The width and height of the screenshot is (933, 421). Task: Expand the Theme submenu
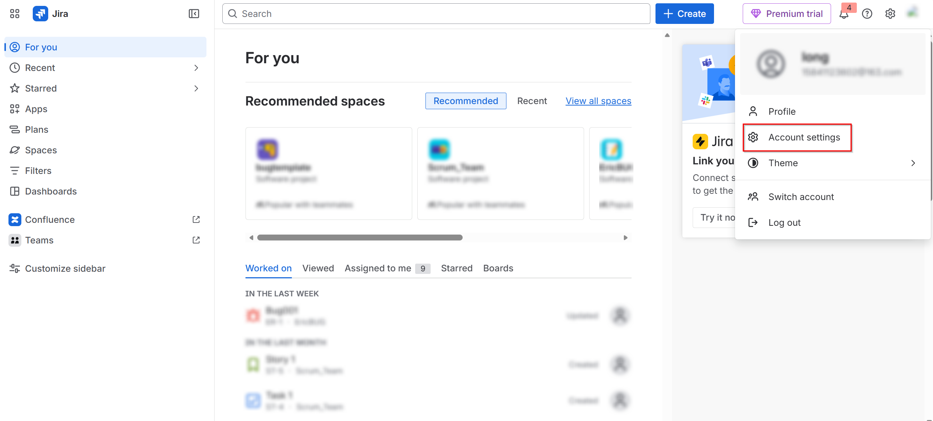click(x=913, y=163)
